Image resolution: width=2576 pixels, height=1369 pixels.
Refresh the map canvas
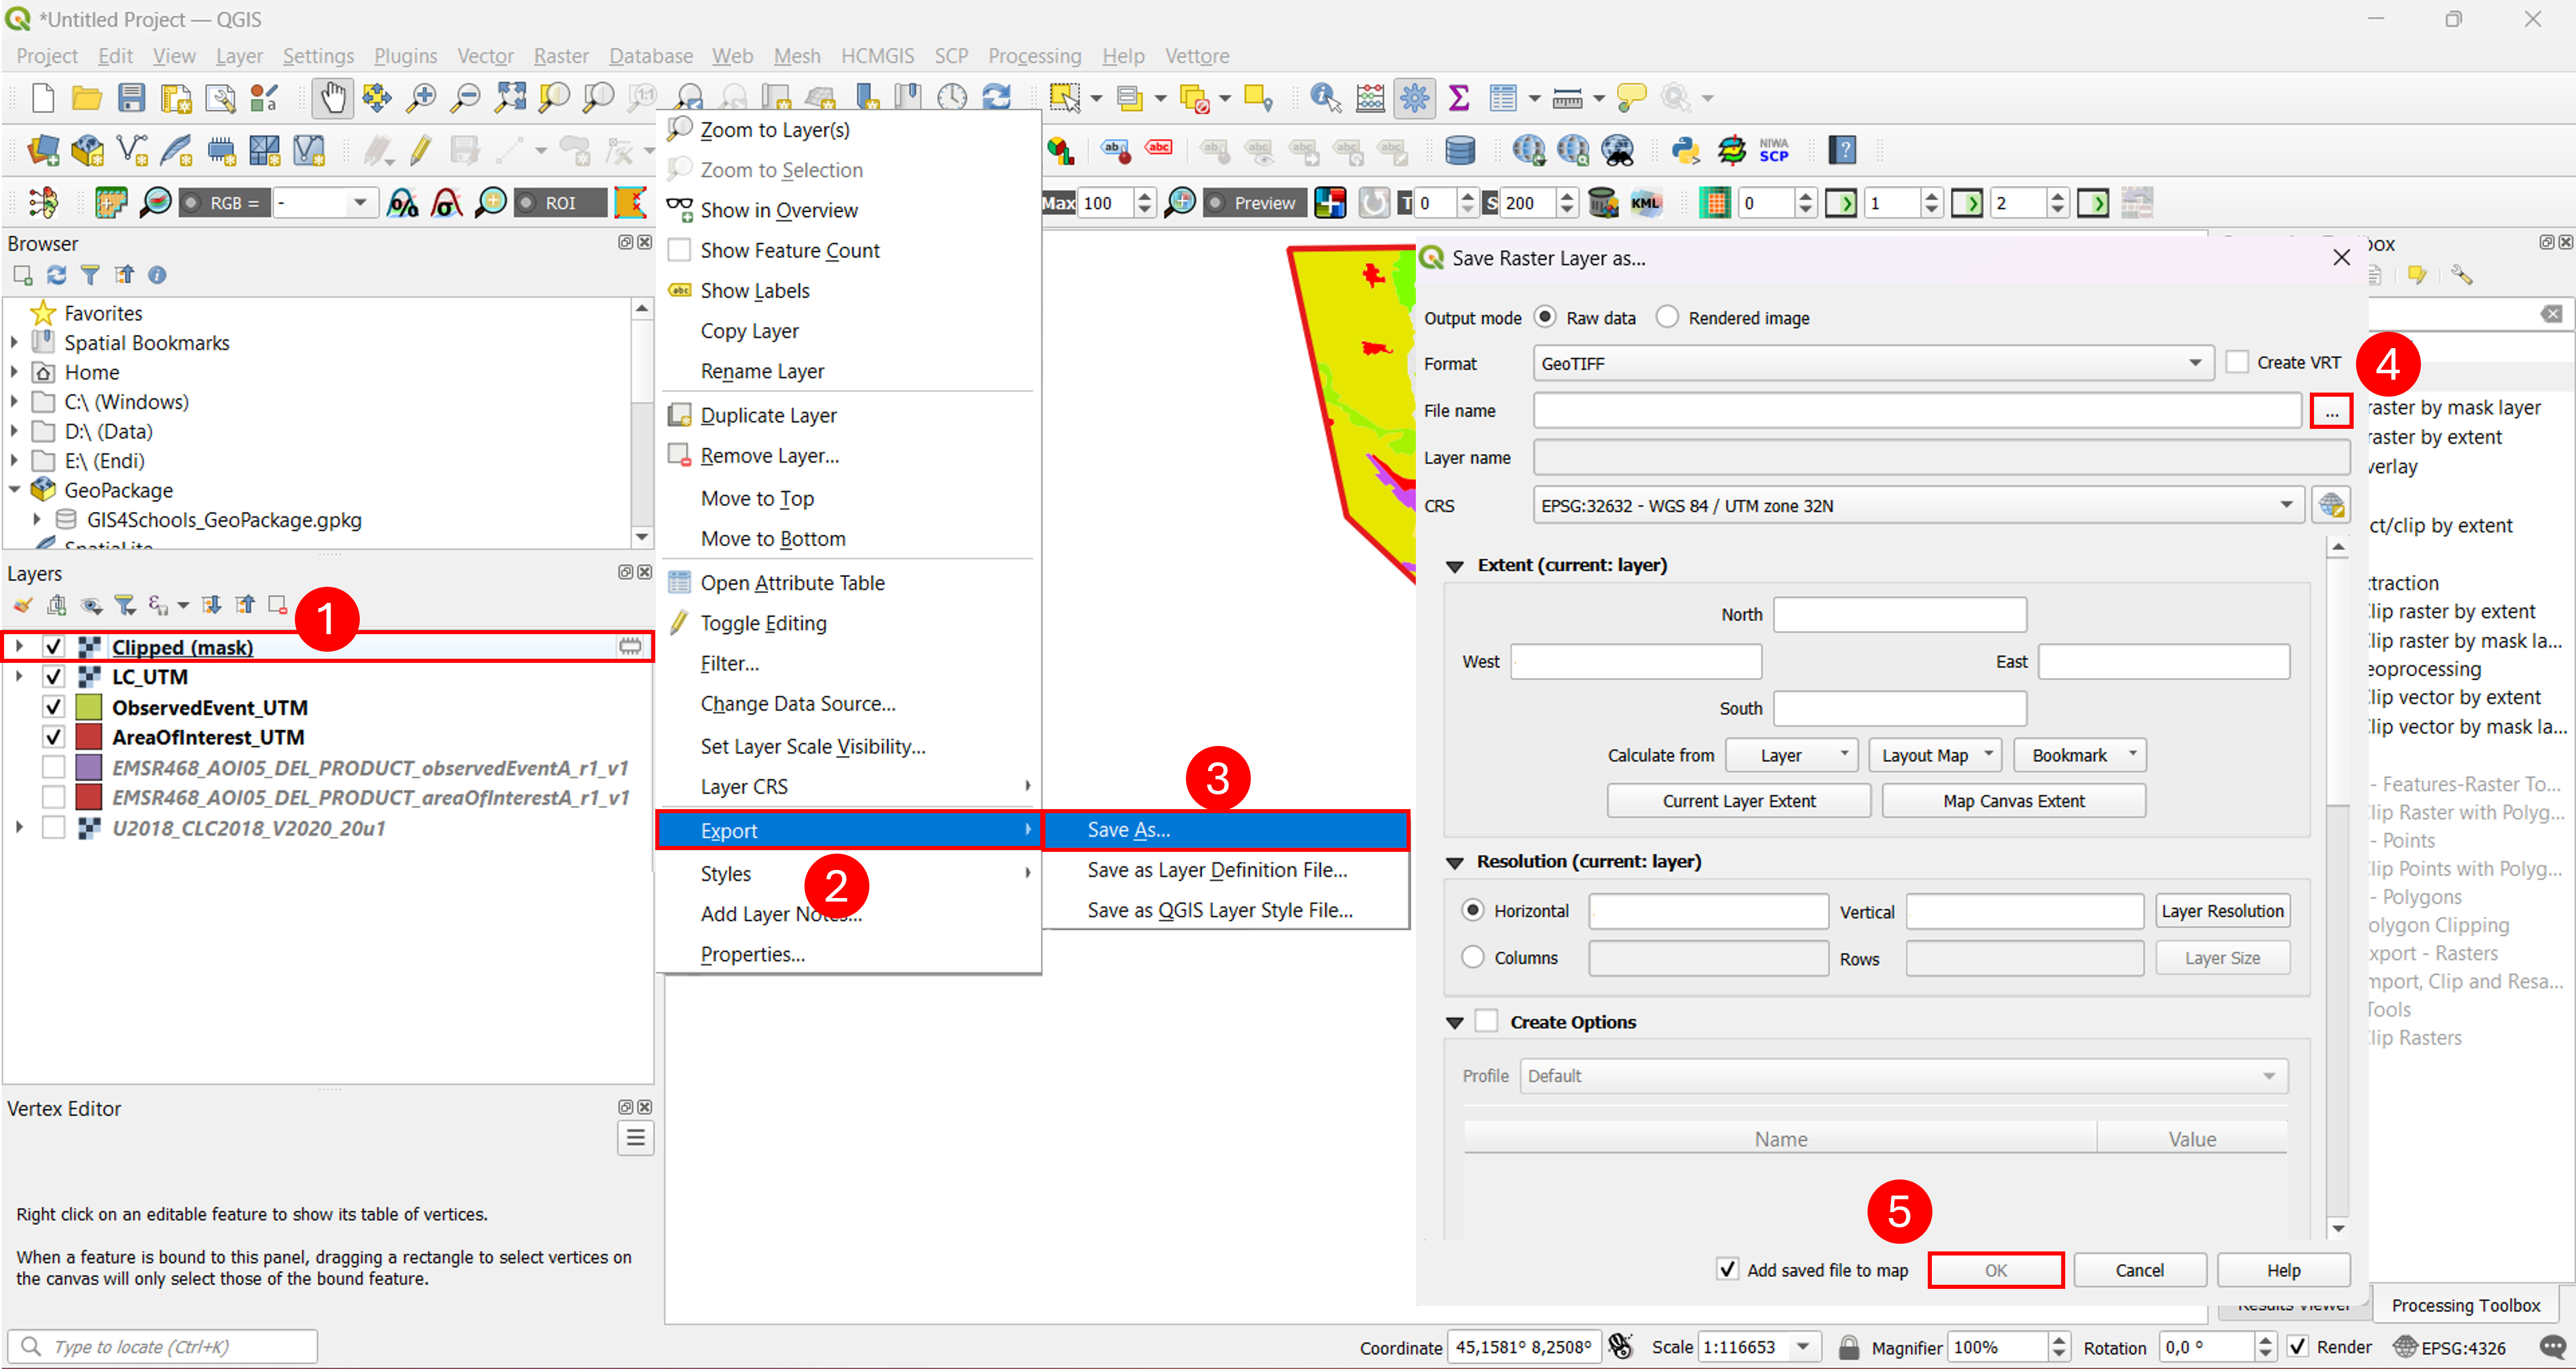coord(997,97)
